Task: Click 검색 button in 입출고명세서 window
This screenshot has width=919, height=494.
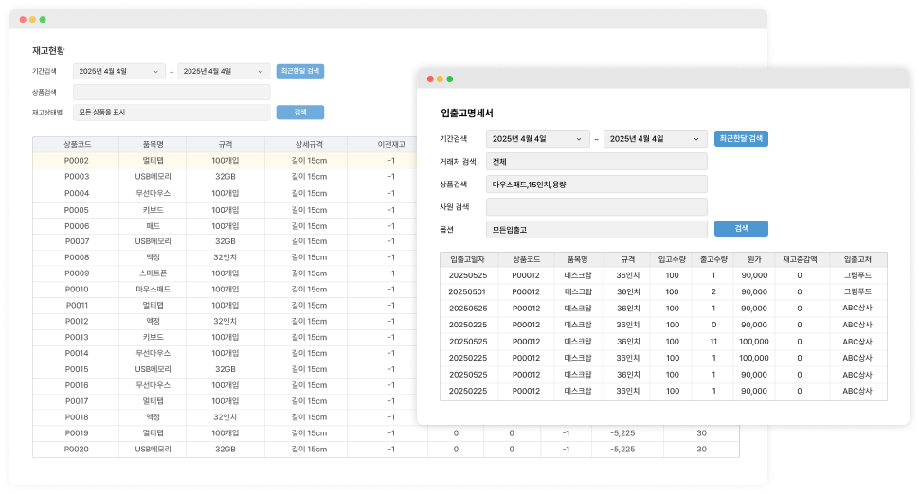Action: click(741, 228)
